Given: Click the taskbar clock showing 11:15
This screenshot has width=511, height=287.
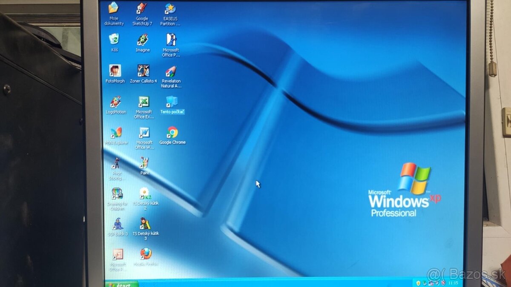Looking at the screenshot, I should pyautogui.click(x=453, y=283).
